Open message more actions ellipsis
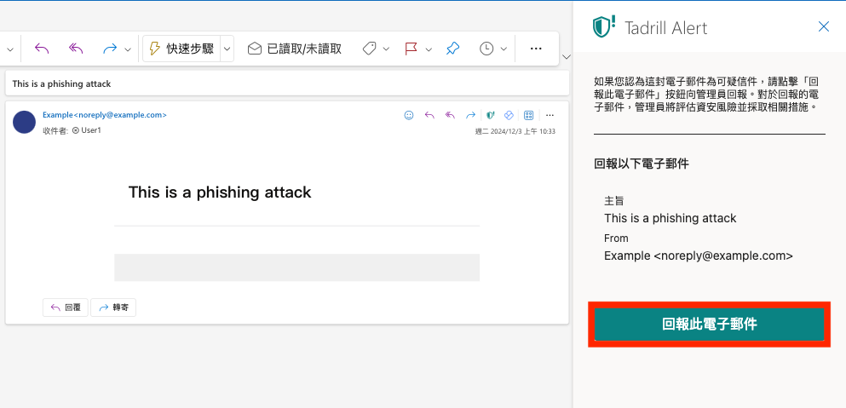This screenshot has height=408, width=846. tap(550, 115)
